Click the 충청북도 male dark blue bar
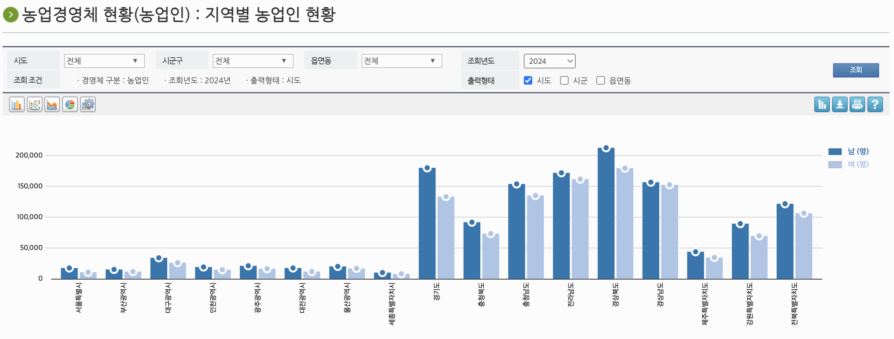Viewport: 894px width, 339px height. click(x=472, y=251)
